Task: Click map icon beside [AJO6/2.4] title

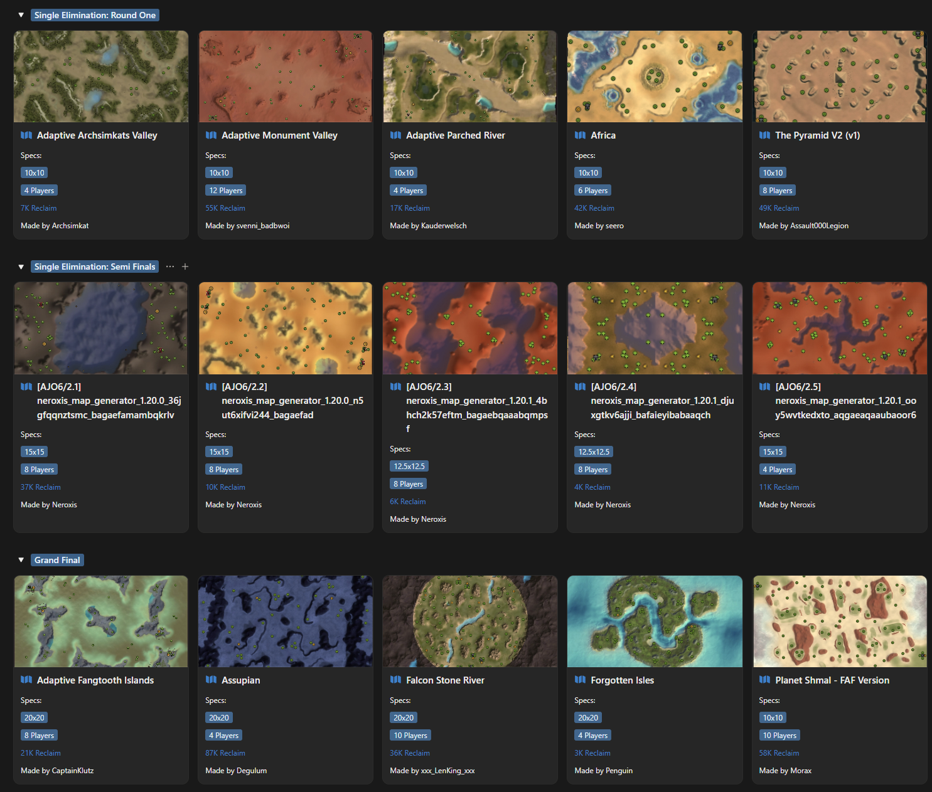Action: (580, 387)
